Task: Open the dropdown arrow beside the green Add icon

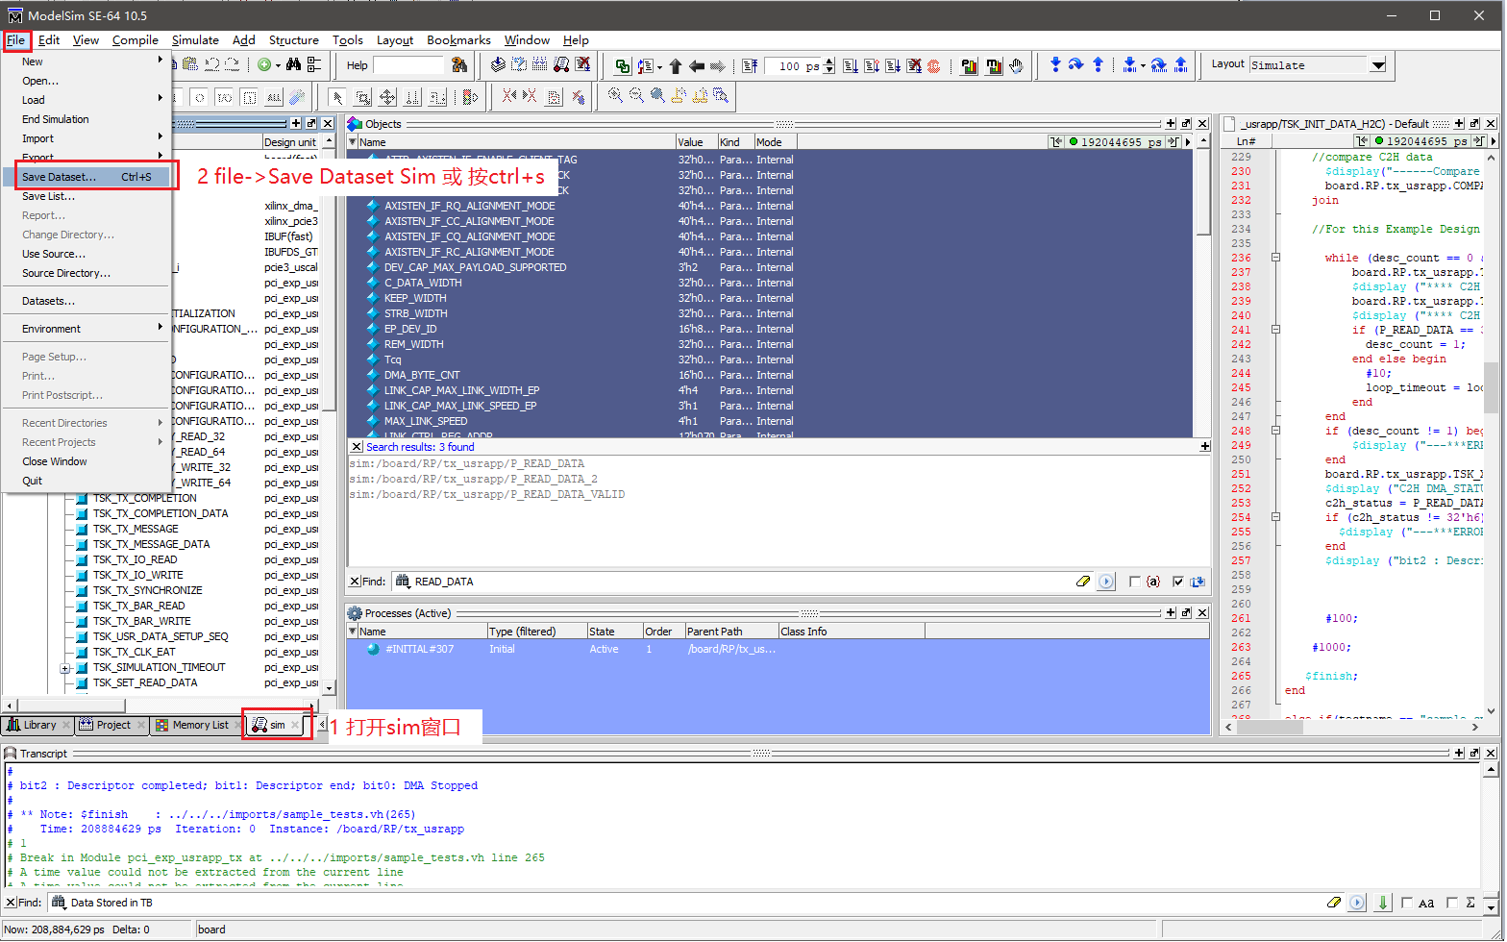Action: point(278,65)
